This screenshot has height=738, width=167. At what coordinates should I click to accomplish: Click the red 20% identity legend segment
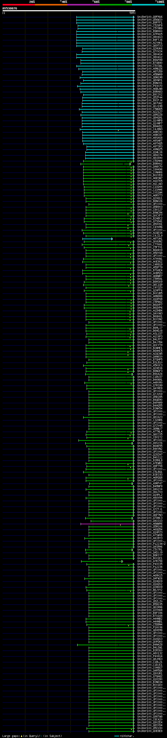click(19, 5)
